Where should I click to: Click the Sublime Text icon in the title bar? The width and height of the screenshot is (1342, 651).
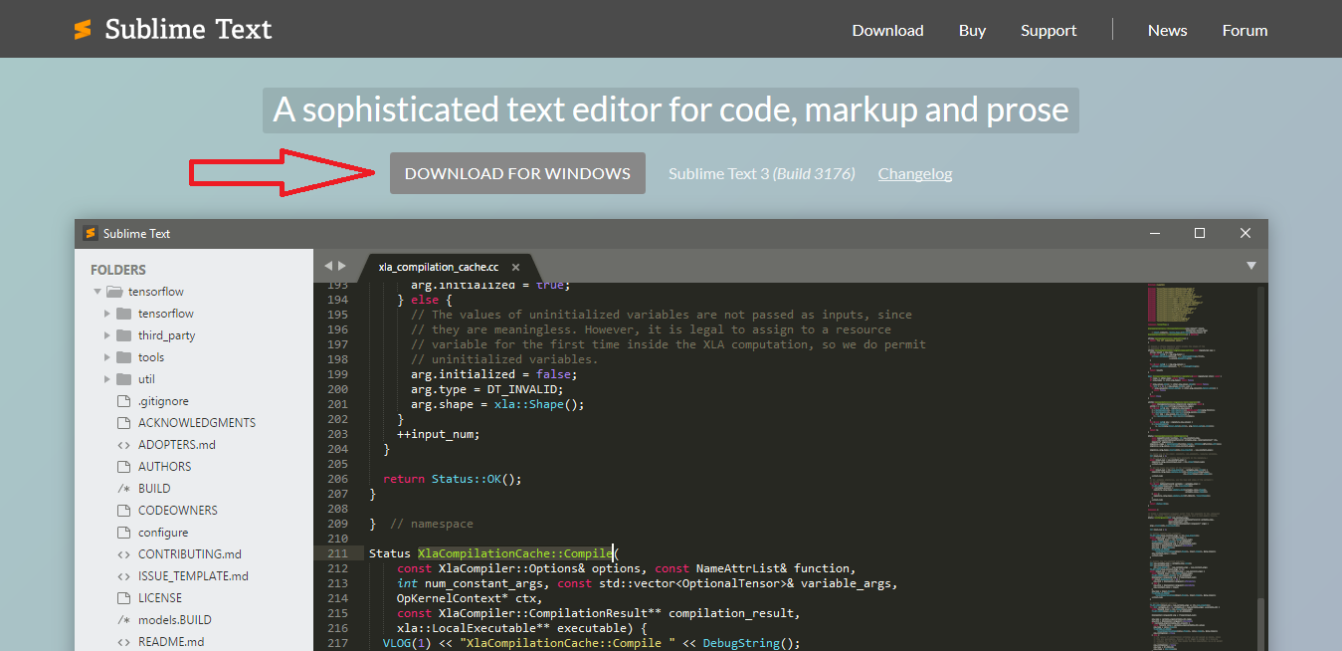pos(91,233)
